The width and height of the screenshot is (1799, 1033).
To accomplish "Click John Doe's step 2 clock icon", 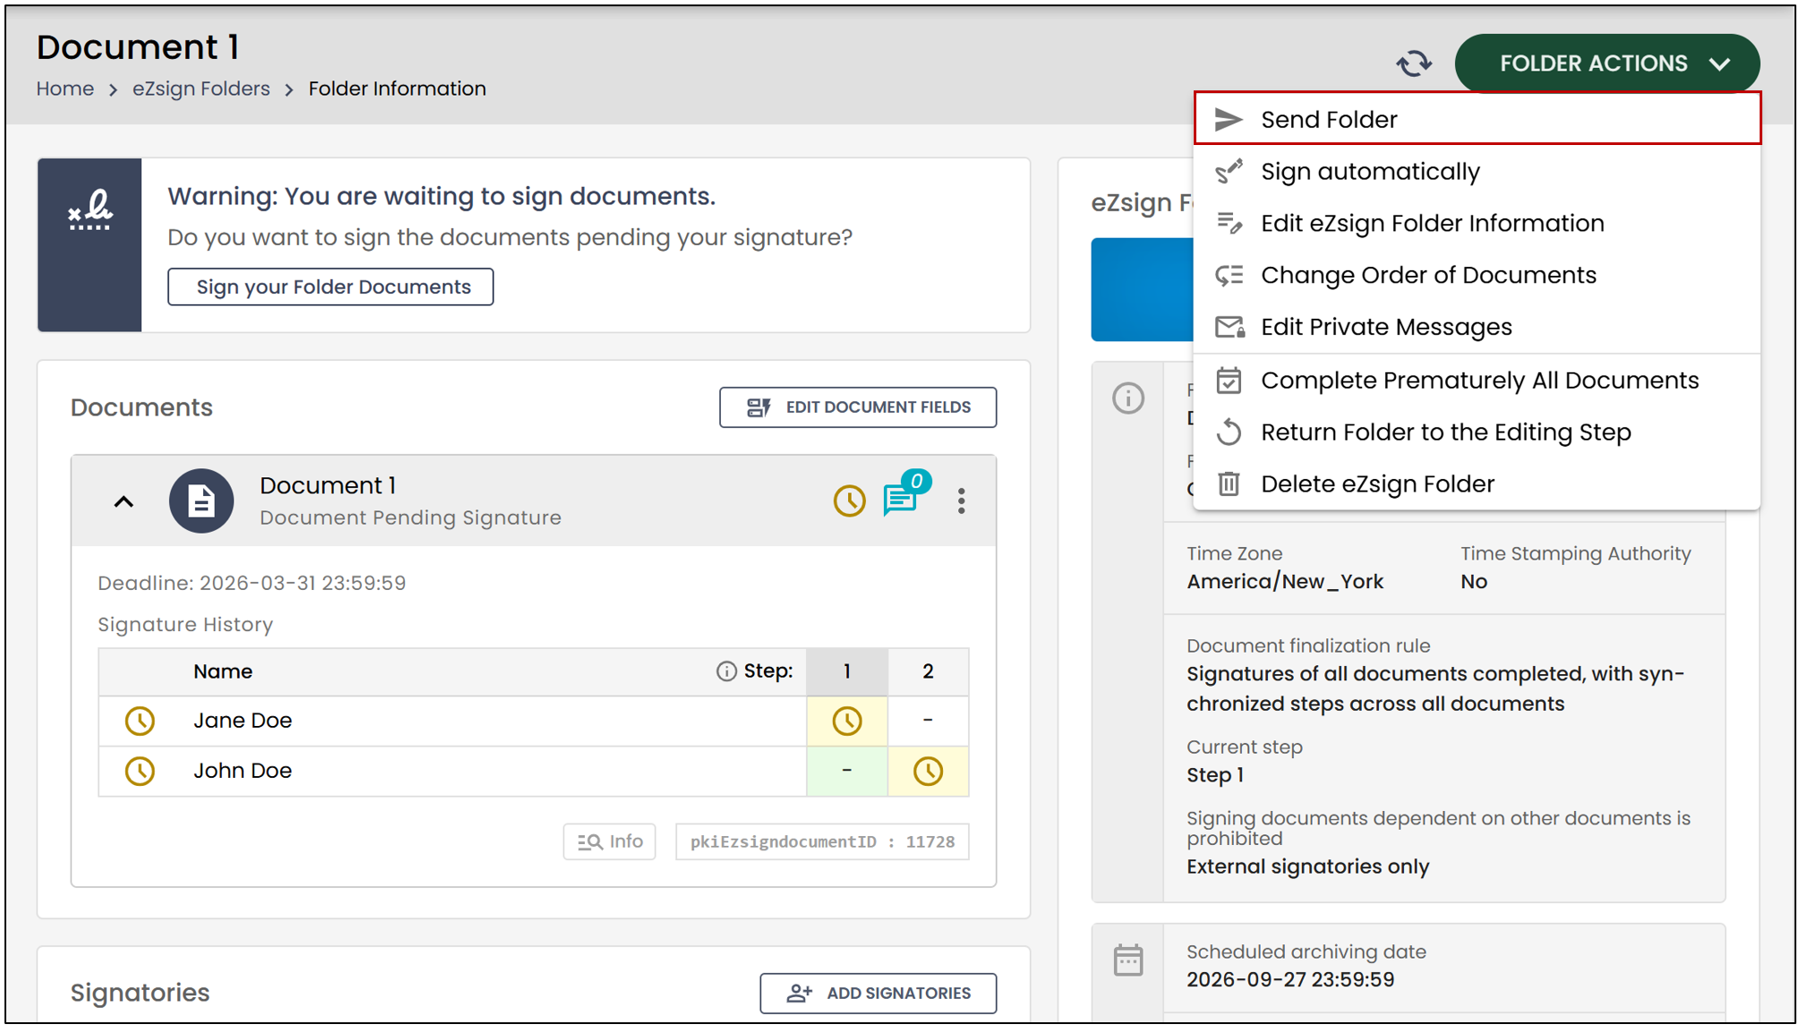I will (x=928, y=772).
